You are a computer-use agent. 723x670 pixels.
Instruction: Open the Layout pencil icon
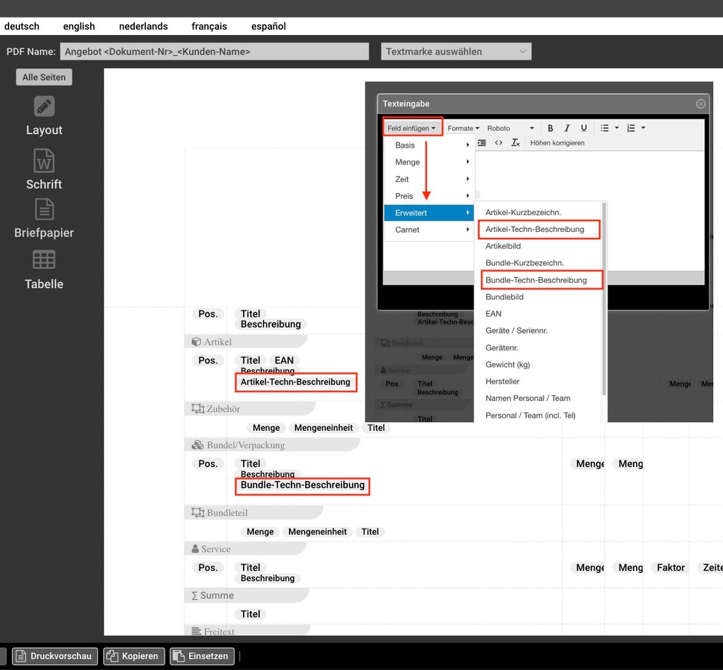pyautogui.click(x=44, y=106)
